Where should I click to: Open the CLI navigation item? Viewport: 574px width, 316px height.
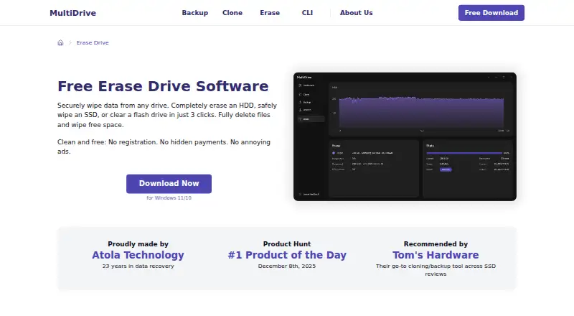pos(307,13)
